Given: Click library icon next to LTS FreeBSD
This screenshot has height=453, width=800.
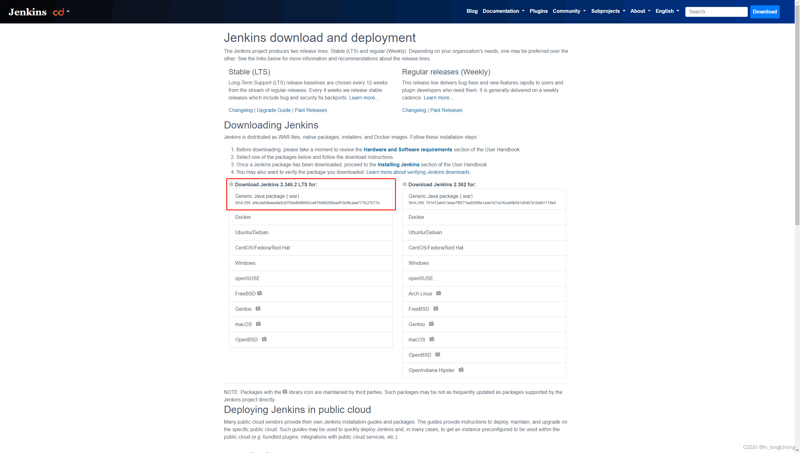Looking at the screenshot, I should click(x=260, y=293).
